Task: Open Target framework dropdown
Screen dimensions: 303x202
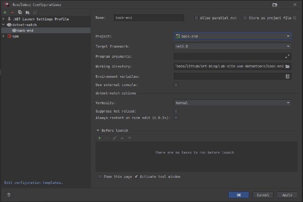Action: [x=233, y=46]
